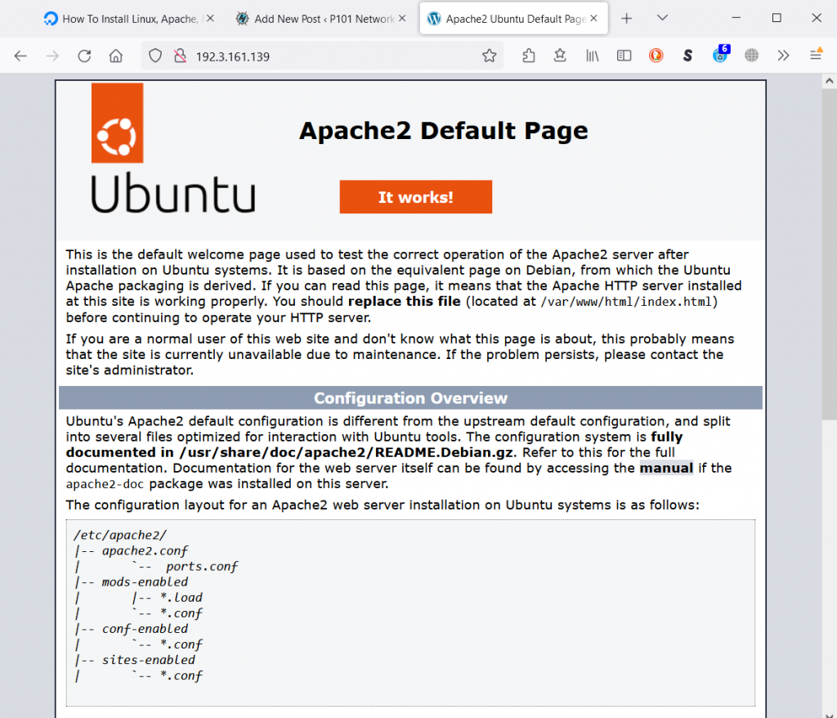Close the Apache2 Ubuntu Default Page tab
The width and height of the screenshot is (837, 718).
593,19
